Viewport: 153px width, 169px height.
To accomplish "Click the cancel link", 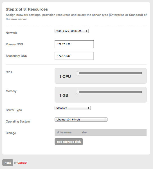I will pos(22,163).
